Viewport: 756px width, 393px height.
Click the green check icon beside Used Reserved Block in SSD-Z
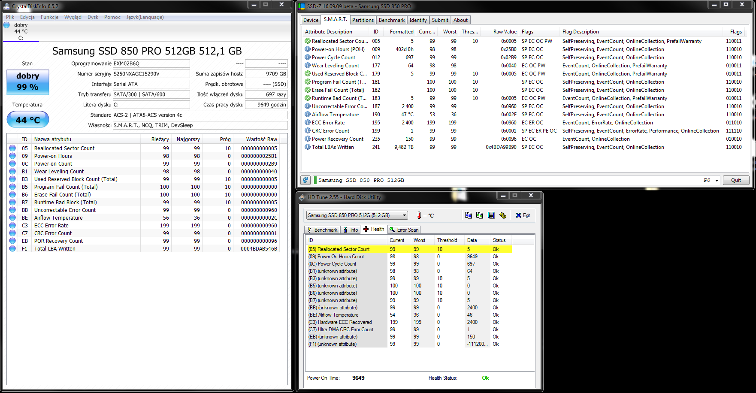(308, 73)
